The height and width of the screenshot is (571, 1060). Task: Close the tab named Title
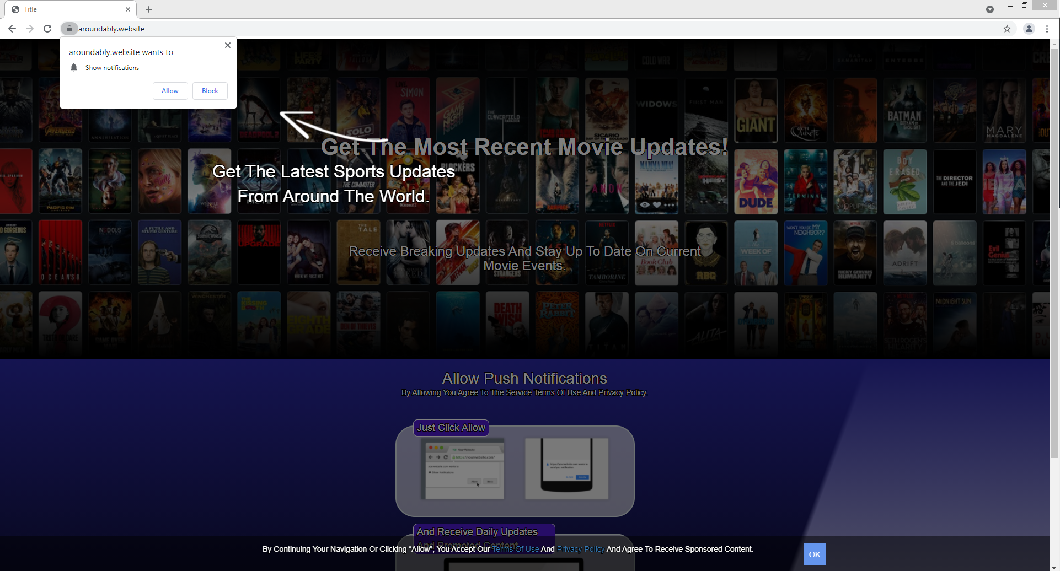point(128,9)
